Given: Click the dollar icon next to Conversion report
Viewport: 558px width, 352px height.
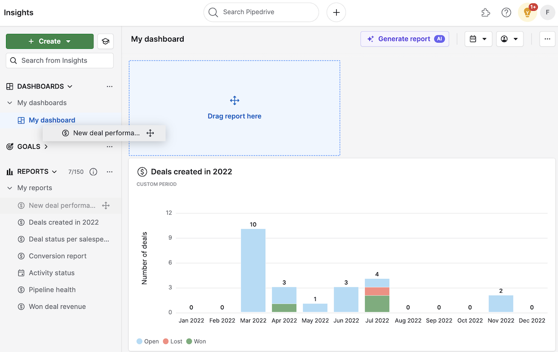Looking at the screenshot, I should pyautogui.click(x=21, y=256).
